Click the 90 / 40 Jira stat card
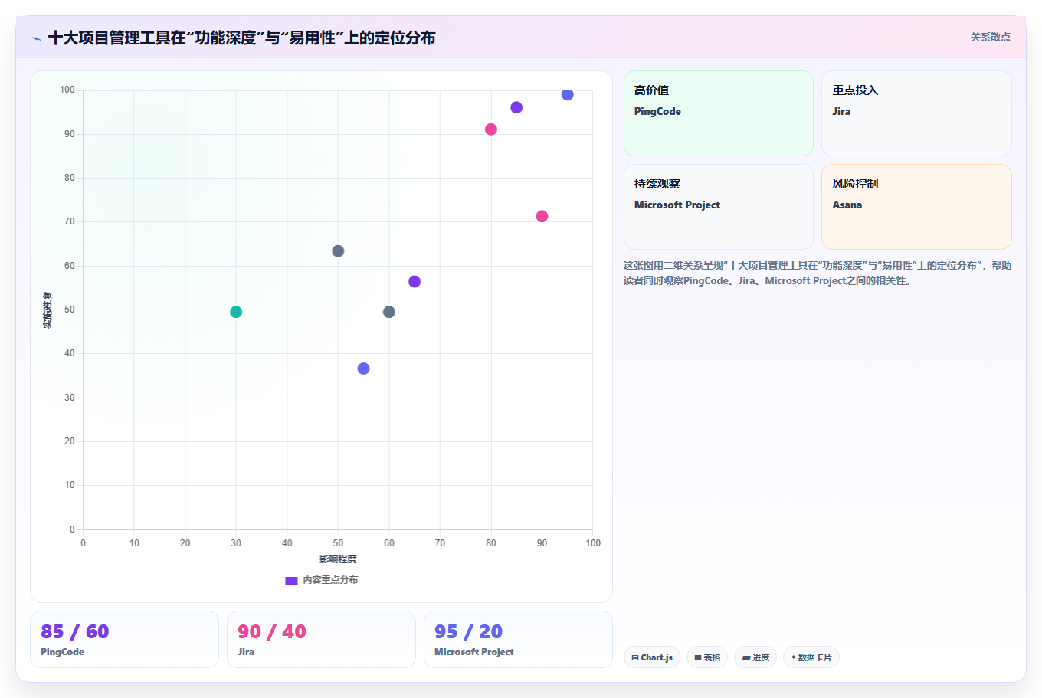Screen dimensions: 1042x698 point(321,639)
